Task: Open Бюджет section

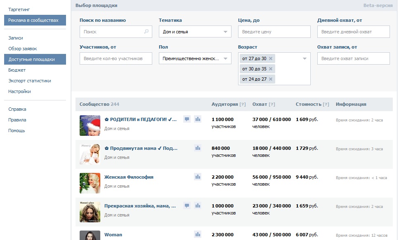Action: click(x=17, y=70)
